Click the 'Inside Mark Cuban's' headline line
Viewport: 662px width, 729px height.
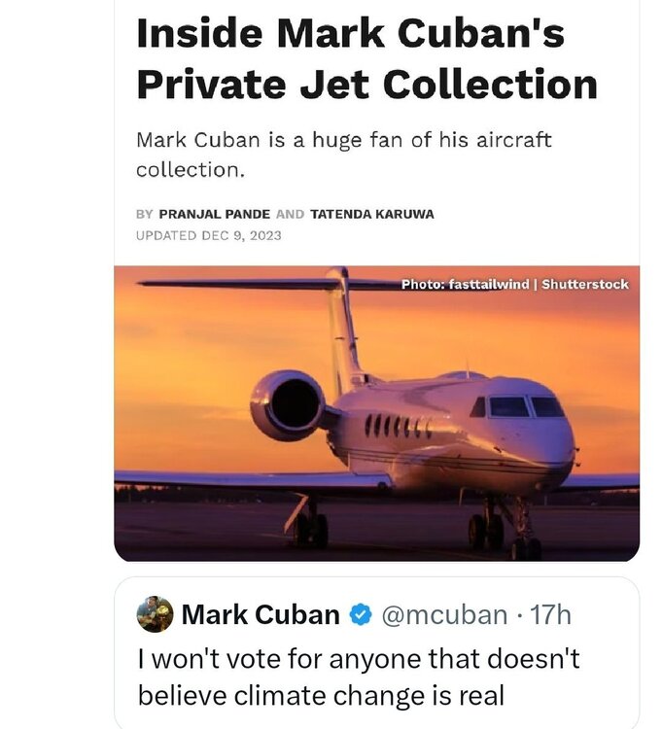click(x=349, y=35)
